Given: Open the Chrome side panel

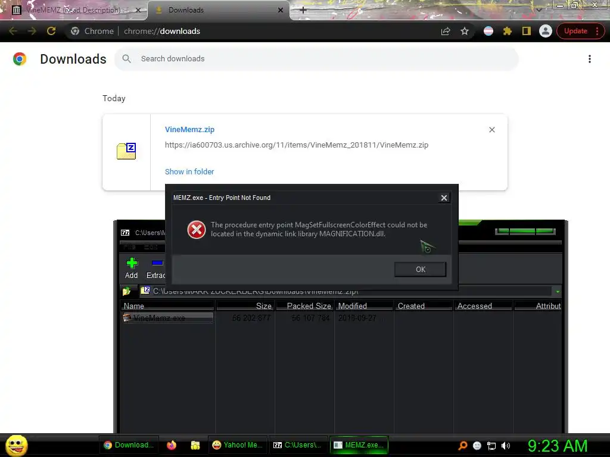Looking at the screenshot, I should pyautogui.click(x=527, y=31).
